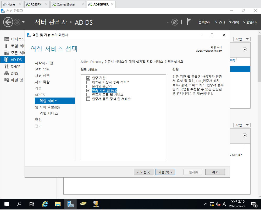Go to wizard step 확인
The image size is (261, 210).
pyautogui.click(x=38, y=120)
